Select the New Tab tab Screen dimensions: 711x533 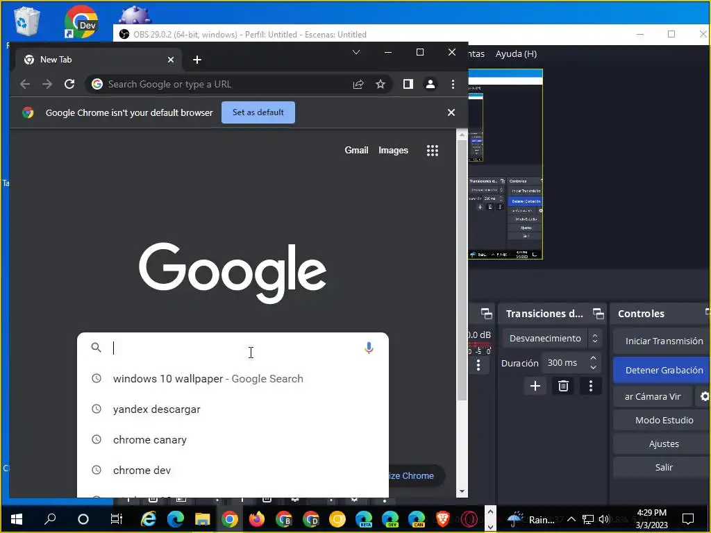click(x=97, y=60)
